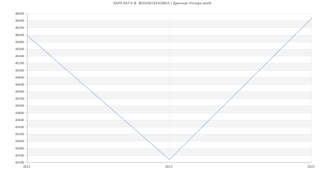The width and height of the screenshot is (325, 176).
Task: Click the 44000 y-axis value
Action: click(19, 106)
